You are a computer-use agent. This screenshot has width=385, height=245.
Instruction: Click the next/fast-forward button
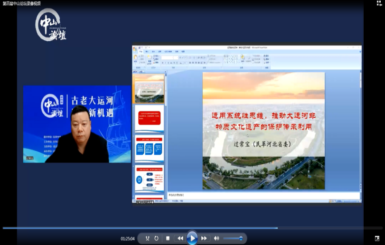pyautogui.click(x=204, y=238)
